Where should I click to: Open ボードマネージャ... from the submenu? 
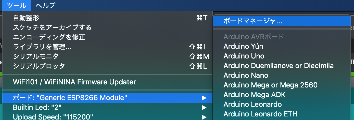(x=253, y=21)
